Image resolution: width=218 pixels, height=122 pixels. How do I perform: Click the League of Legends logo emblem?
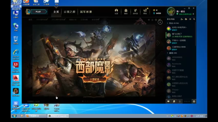pyautogui.click(x=28, y=12)
